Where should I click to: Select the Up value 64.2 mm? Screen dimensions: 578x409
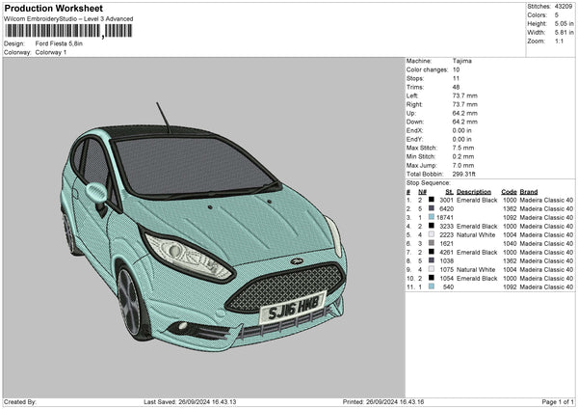[465, 113]
